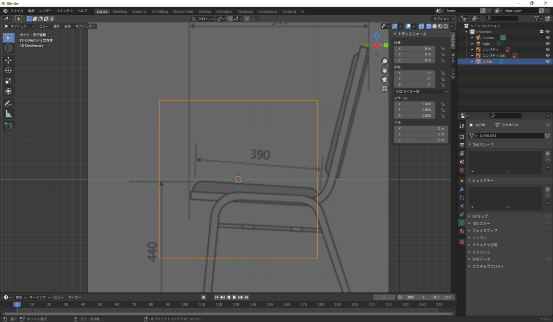
Task: Open the Physics properties tab
Action: tap(462, 206)
